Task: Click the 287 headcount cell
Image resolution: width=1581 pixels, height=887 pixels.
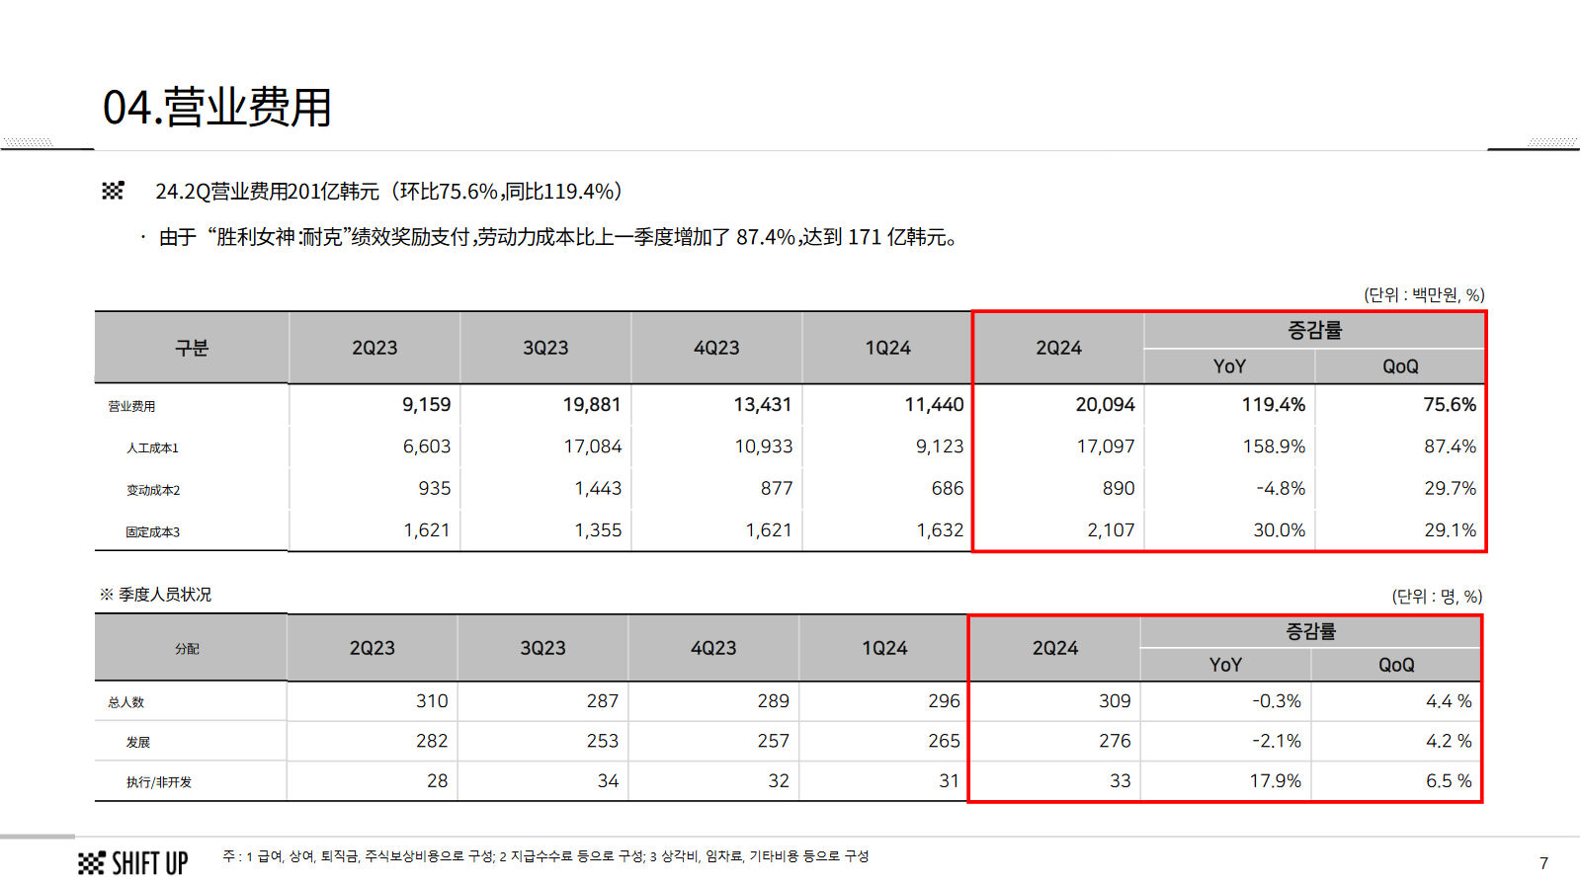Action: point(603,700)
